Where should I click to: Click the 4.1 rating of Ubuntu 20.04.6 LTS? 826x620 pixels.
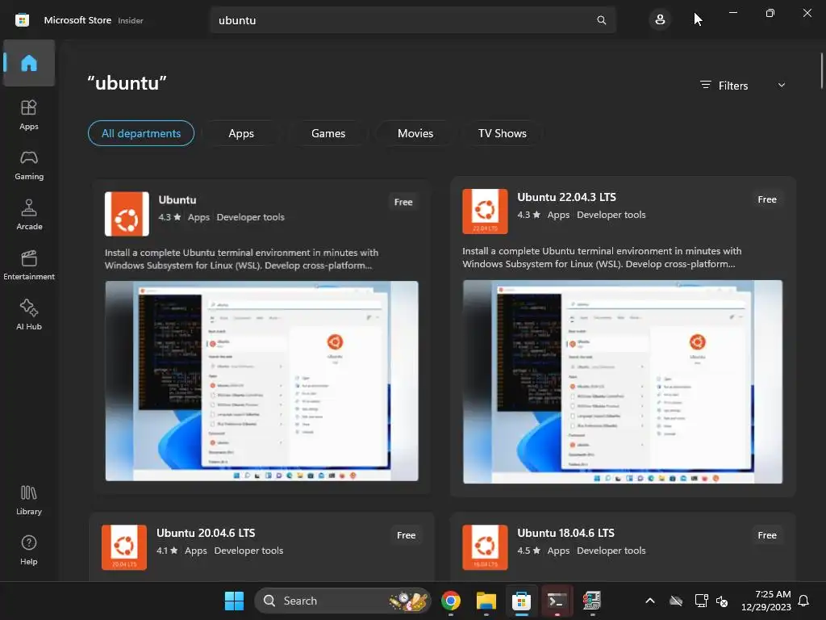166,551
